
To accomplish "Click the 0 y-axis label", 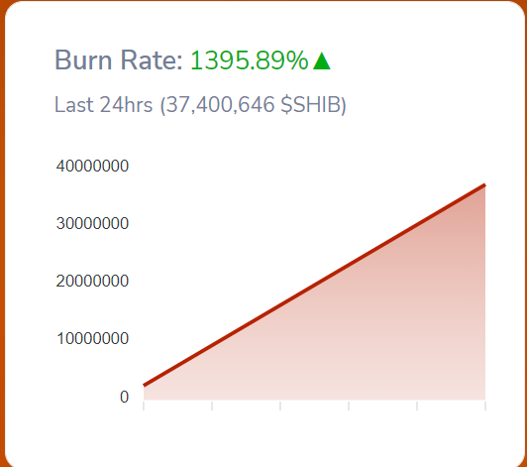I will pos(125,397).
